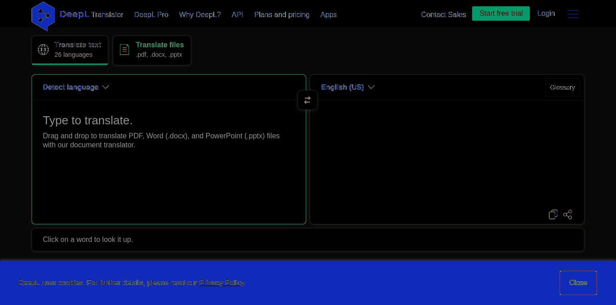The width and height of the screenshot is (616, 305).
Task: Switch to the Translate text tab
Action: pos(70,50)
